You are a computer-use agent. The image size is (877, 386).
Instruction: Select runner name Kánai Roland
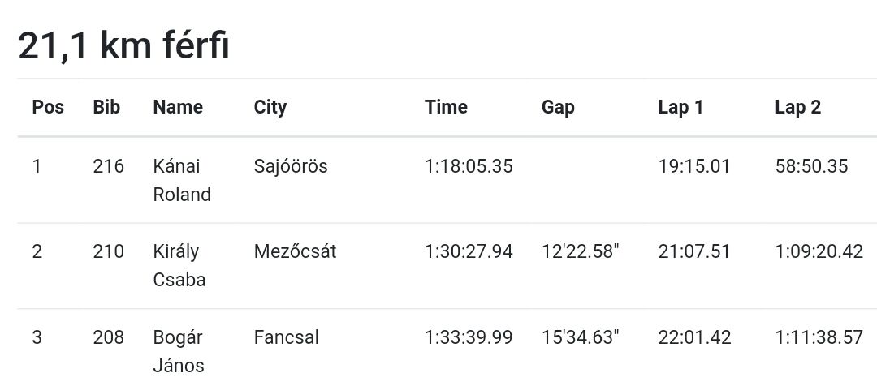182,180
